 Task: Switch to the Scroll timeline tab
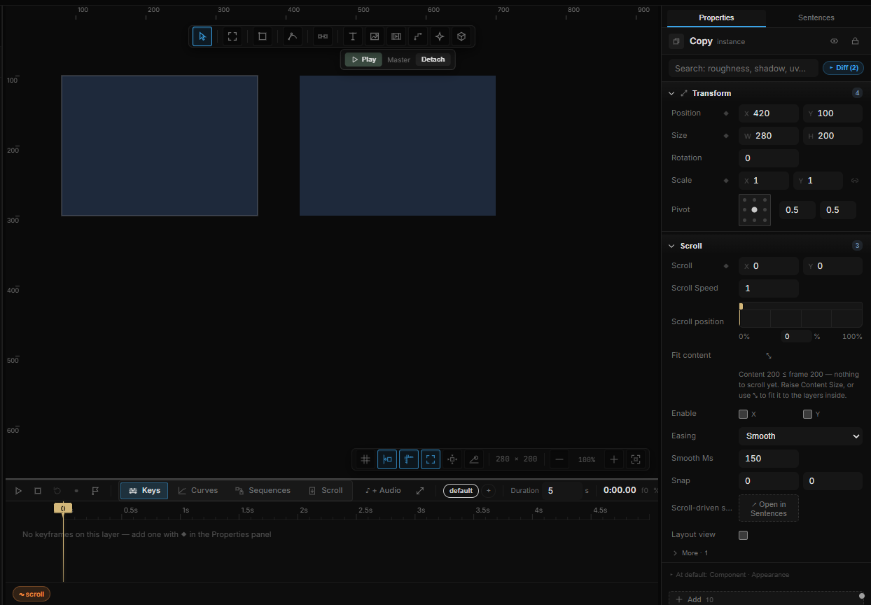(326, 491)
